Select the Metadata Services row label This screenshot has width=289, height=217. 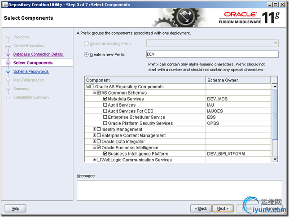(x=126, y=99)
